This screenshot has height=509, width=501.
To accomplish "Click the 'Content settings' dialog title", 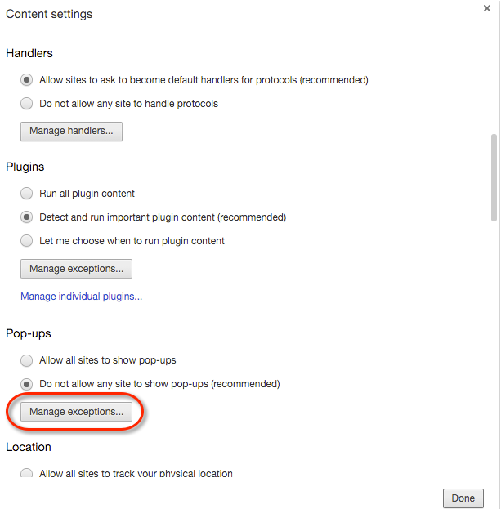I will (49, 14).
